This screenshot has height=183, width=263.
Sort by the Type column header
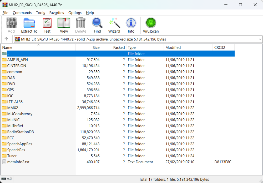pos(145,47)
